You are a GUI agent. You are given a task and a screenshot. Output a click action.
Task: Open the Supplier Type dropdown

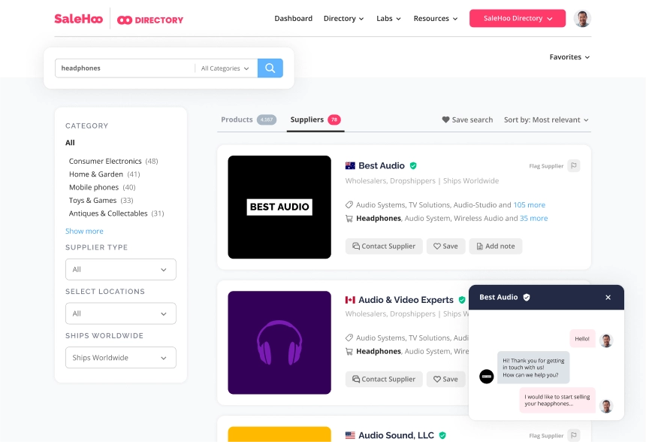coord(121,270)
